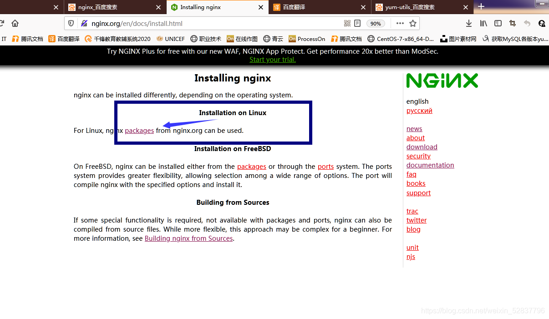Click the Installing nginx page heading
The height and width of the screenshot is (319, 549).
233,78
